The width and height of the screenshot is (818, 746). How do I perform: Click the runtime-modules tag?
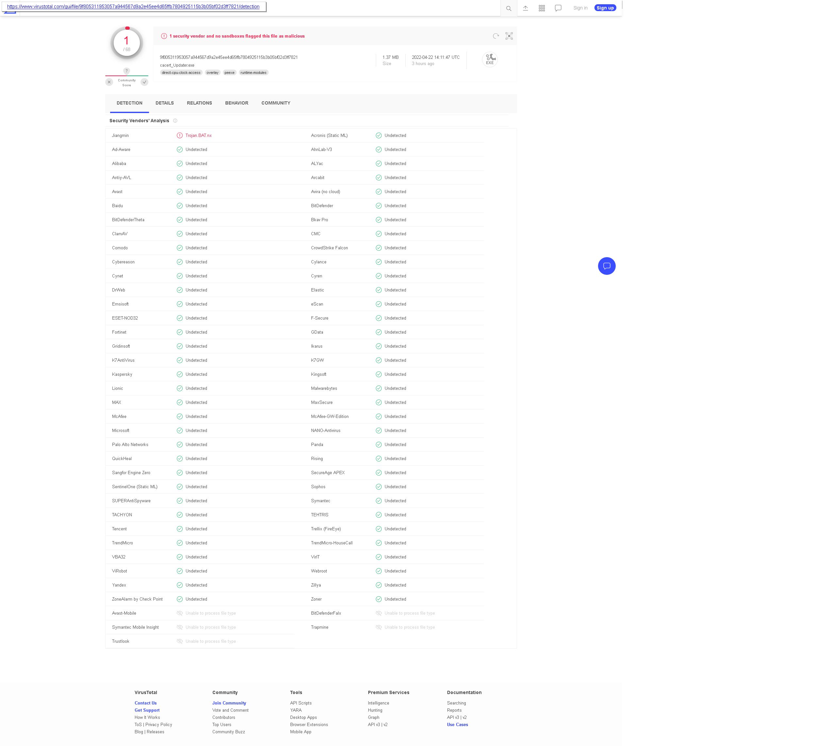point(254,73)
